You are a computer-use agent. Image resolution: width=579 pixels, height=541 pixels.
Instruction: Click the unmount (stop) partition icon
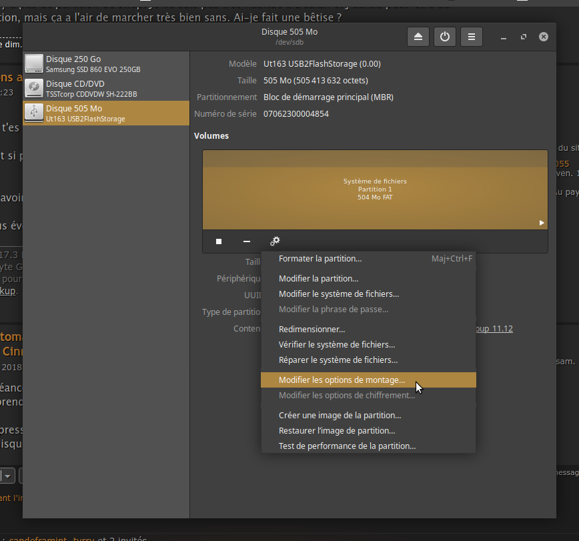pos(219,241)
